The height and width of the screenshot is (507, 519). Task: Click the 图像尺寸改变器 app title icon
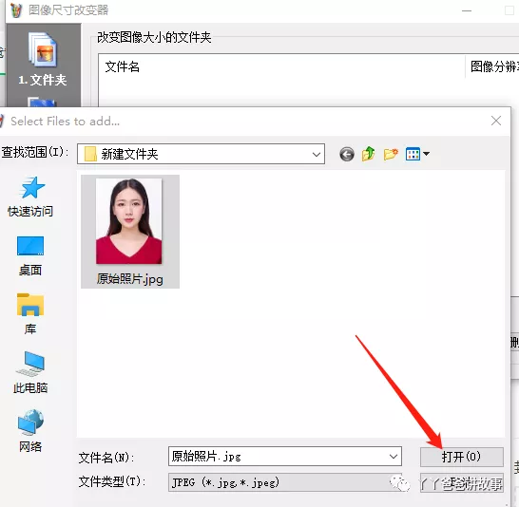tap(16, 10)
